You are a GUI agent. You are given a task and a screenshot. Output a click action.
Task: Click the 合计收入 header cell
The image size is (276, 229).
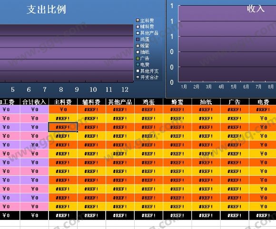[34, 102]
